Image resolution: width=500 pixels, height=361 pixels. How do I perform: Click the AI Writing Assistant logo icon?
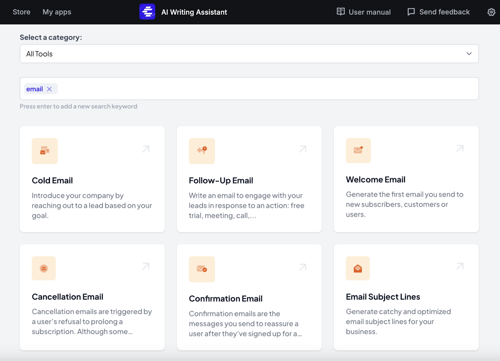[147, 12]
